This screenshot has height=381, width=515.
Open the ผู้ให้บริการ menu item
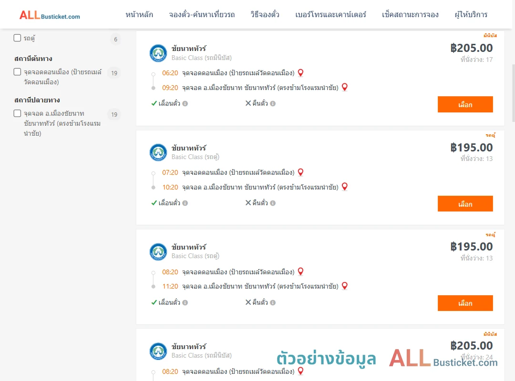coord(471,14)
